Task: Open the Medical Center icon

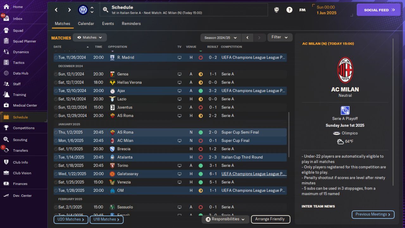Action: point(6,105)
